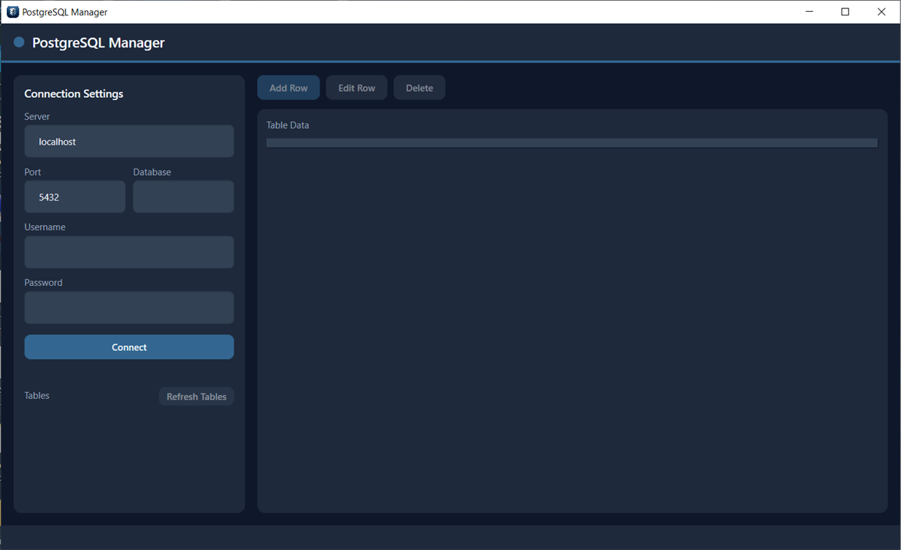This screenshot has width=901, height=550.
Task: Click the Password field label
Action: [43, 282]
